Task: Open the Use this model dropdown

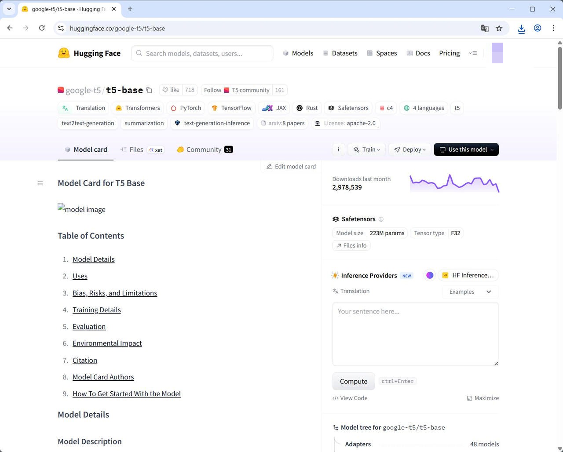Action: point(466,149)
